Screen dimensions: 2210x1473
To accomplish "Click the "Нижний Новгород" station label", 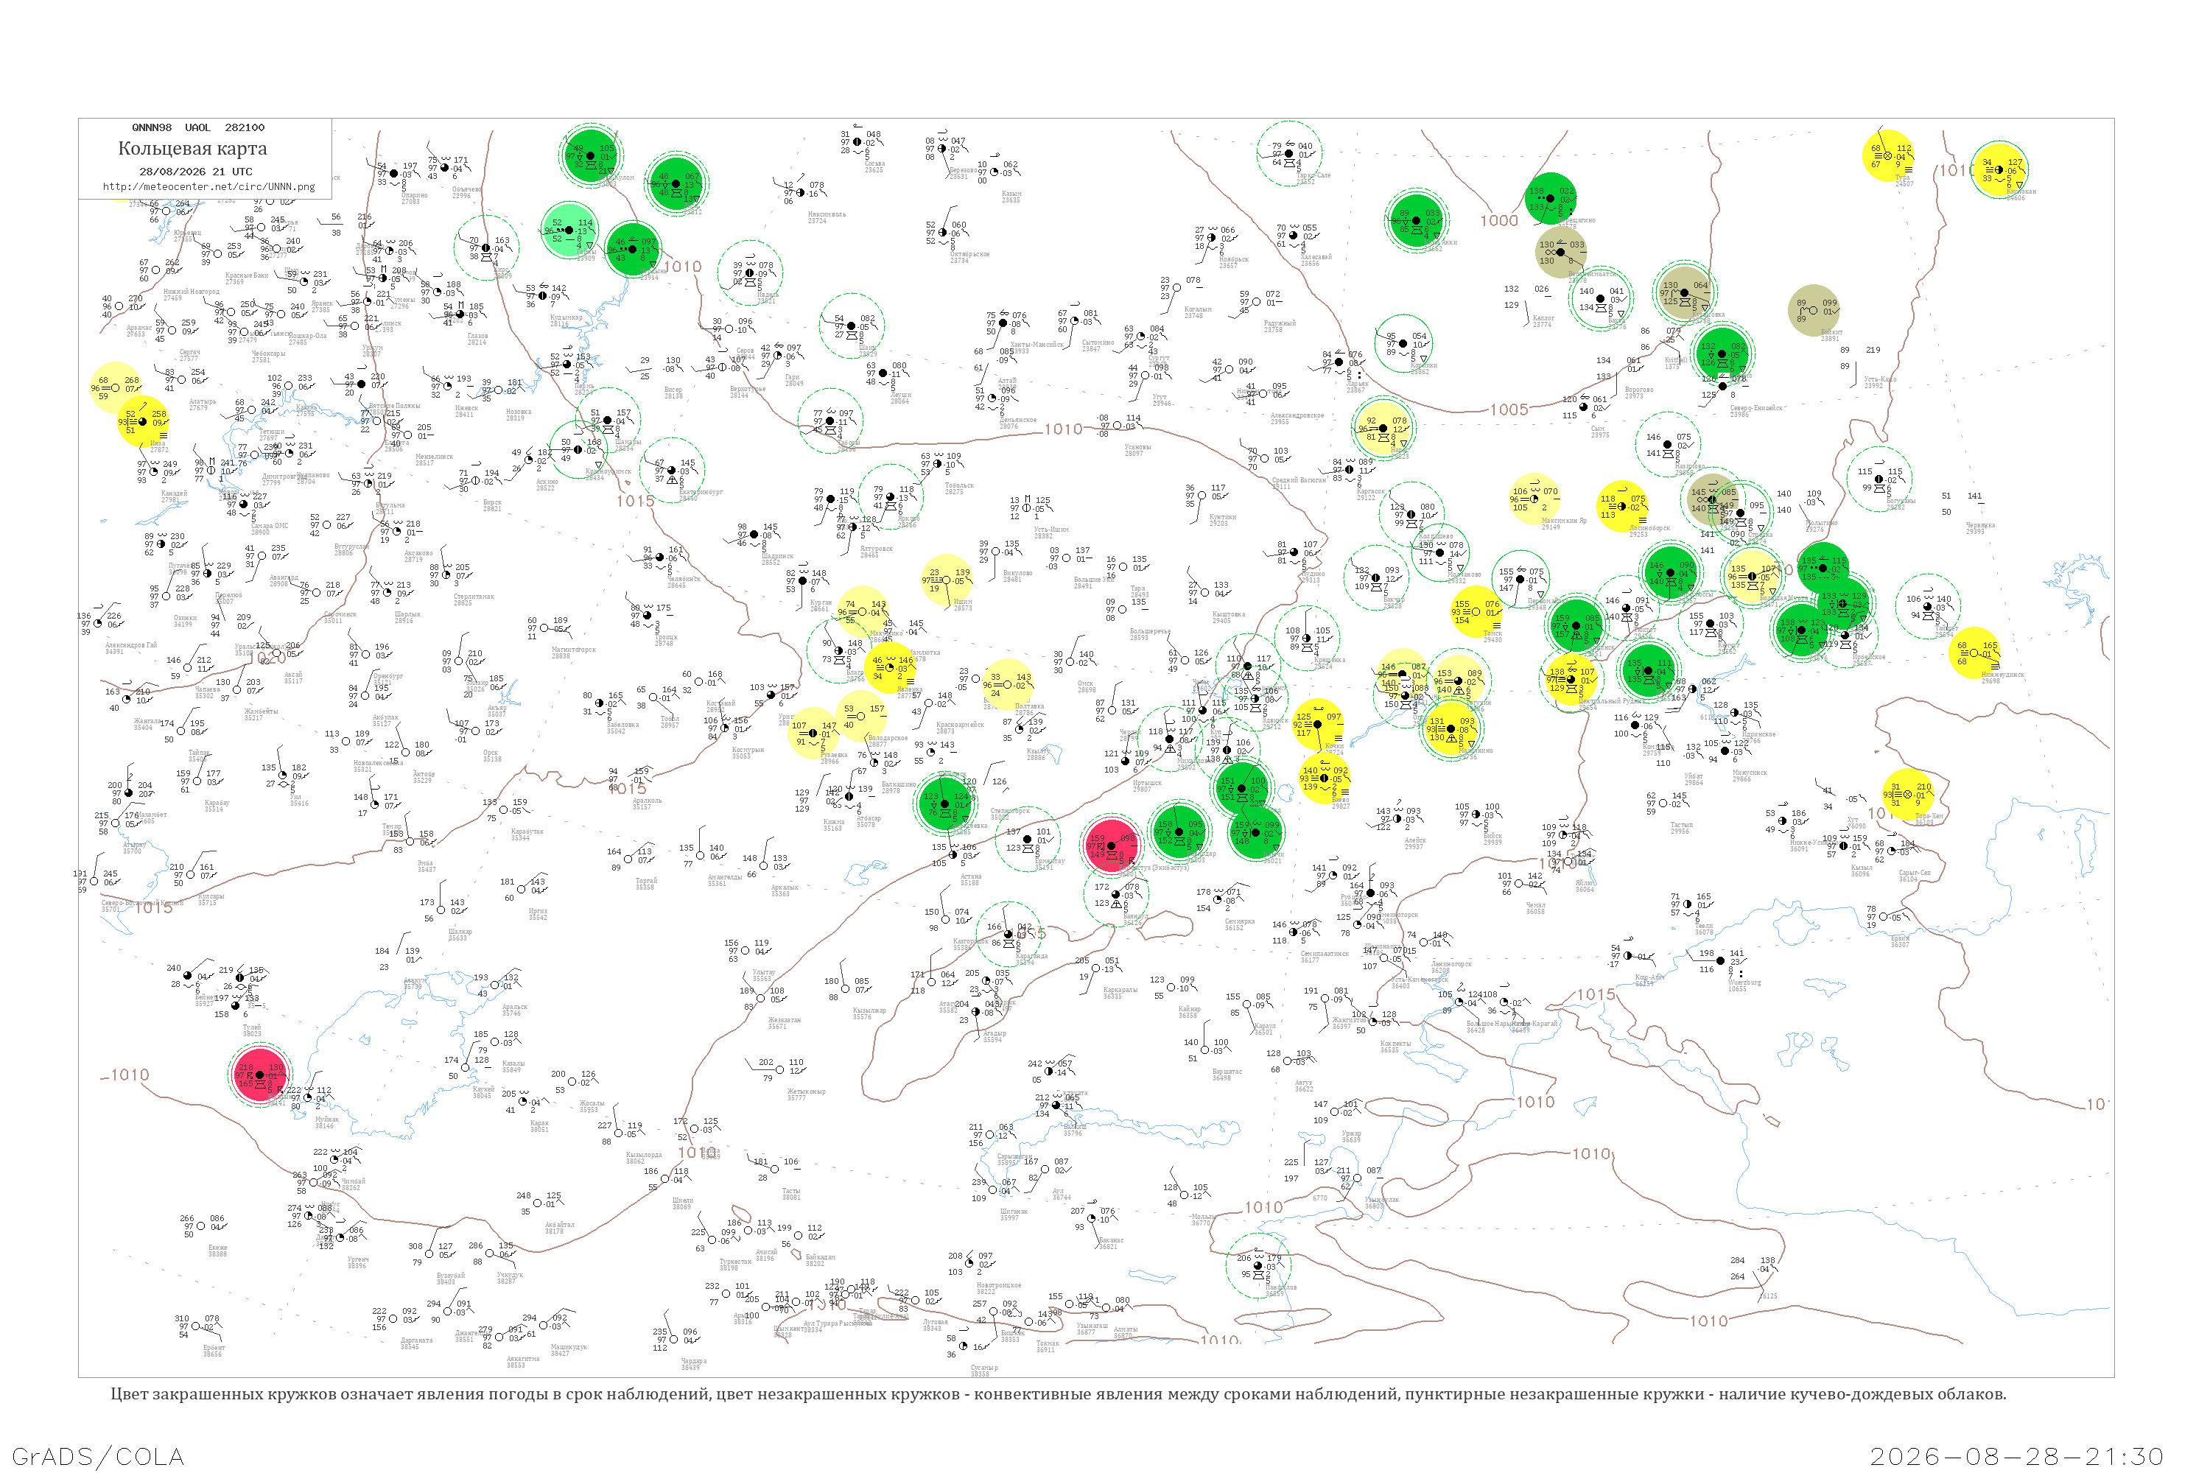I will [191, 292].
